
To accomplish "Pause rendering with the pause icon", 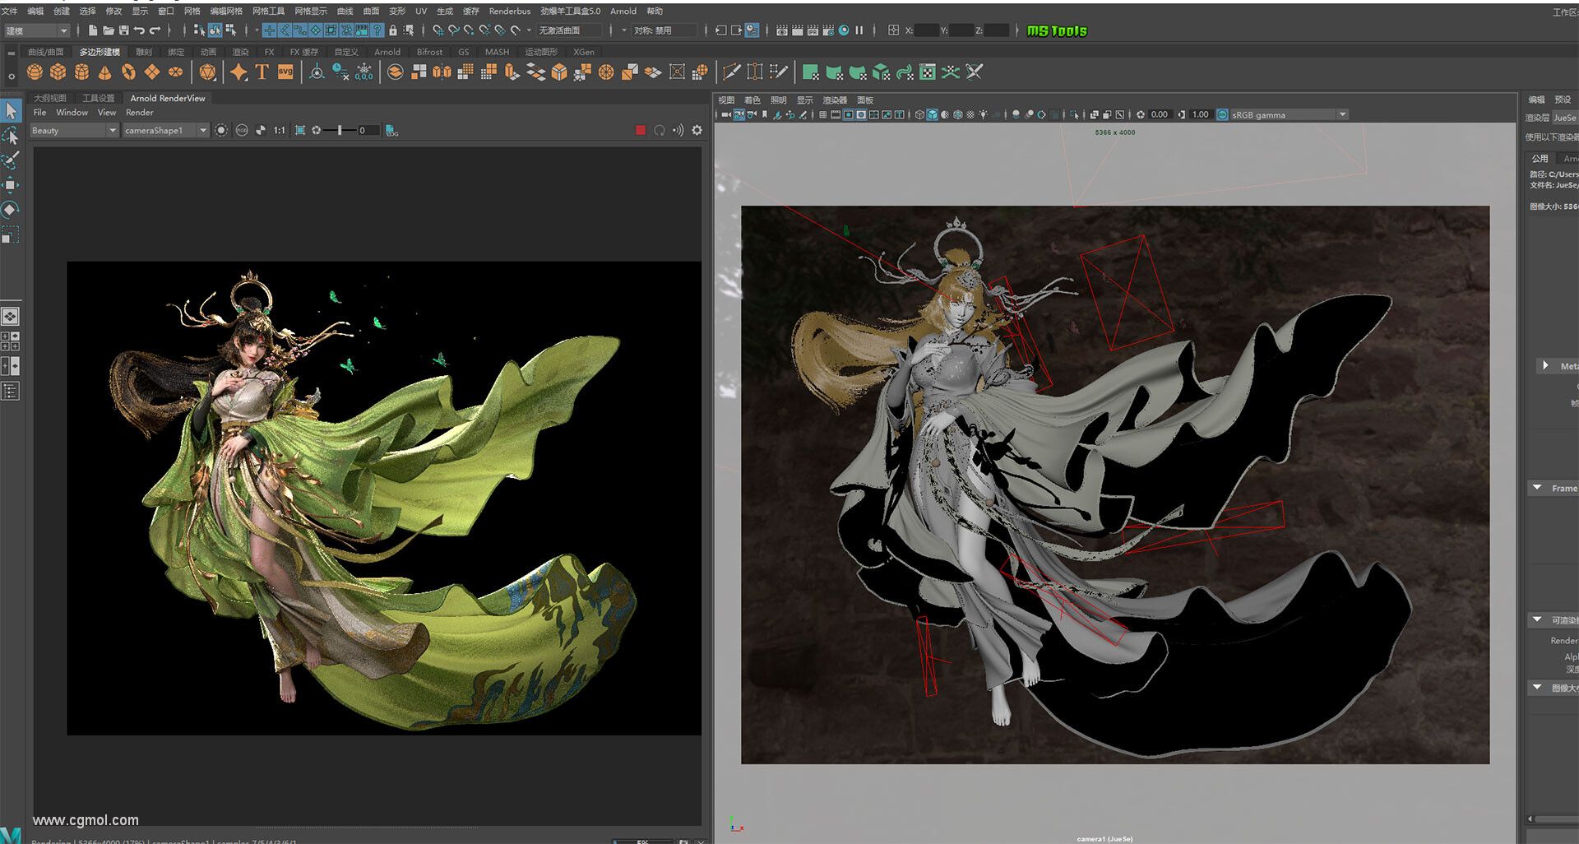I will (859, 30).
